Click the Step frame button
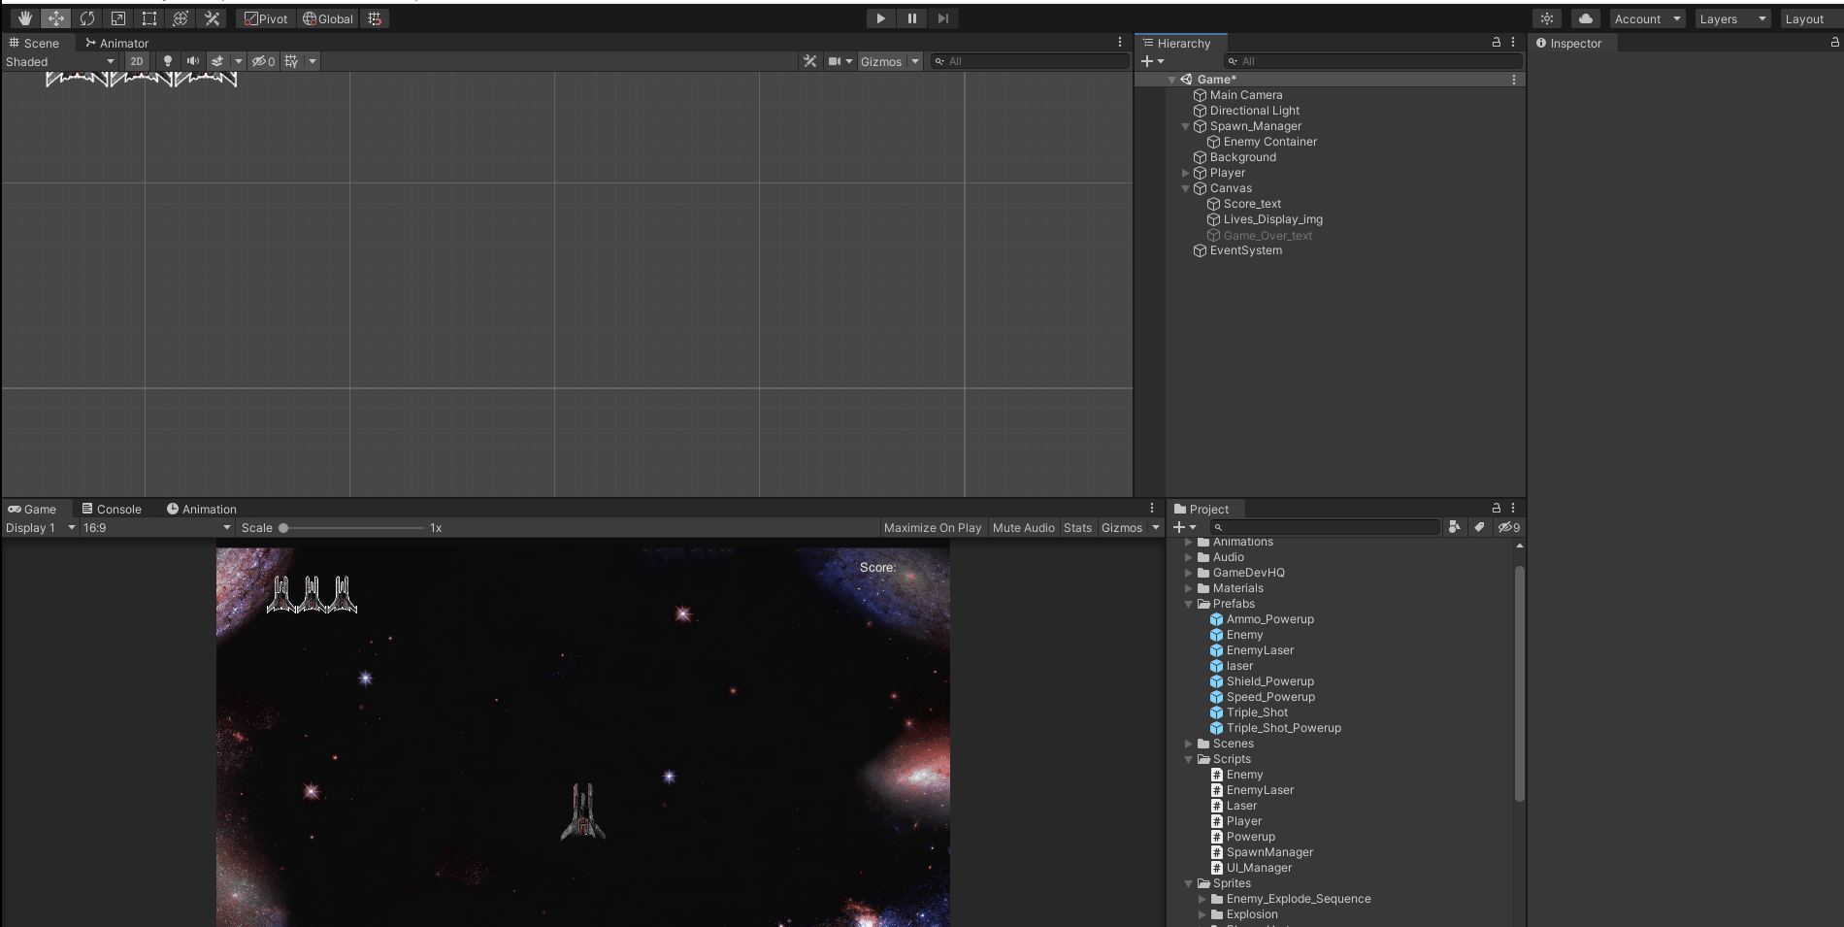The width and height of the screenshot is (1844, 927). [x=942, y=18]
